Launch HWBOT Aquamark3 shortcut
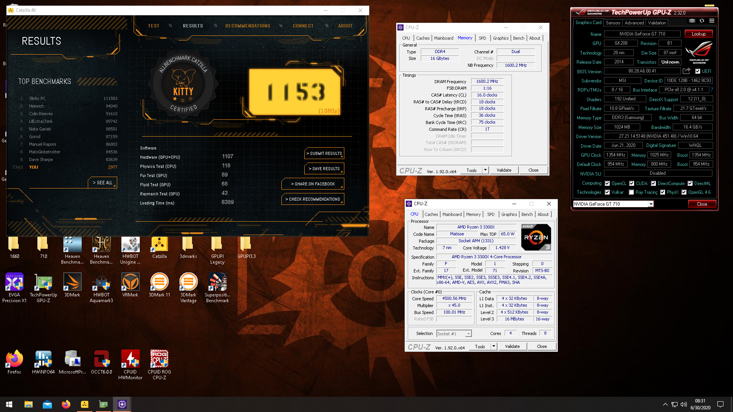 click(x=102, y=288)
